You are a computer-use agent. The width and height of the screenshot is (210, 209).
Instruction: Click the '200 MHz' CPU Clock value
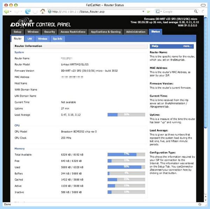[66, 138]
